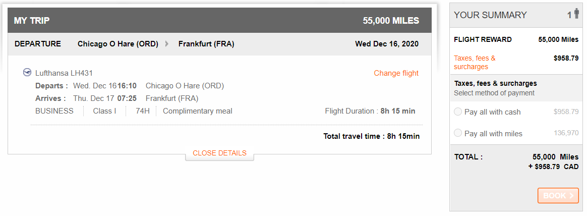Click the BOOK button

tap(558, 195)
